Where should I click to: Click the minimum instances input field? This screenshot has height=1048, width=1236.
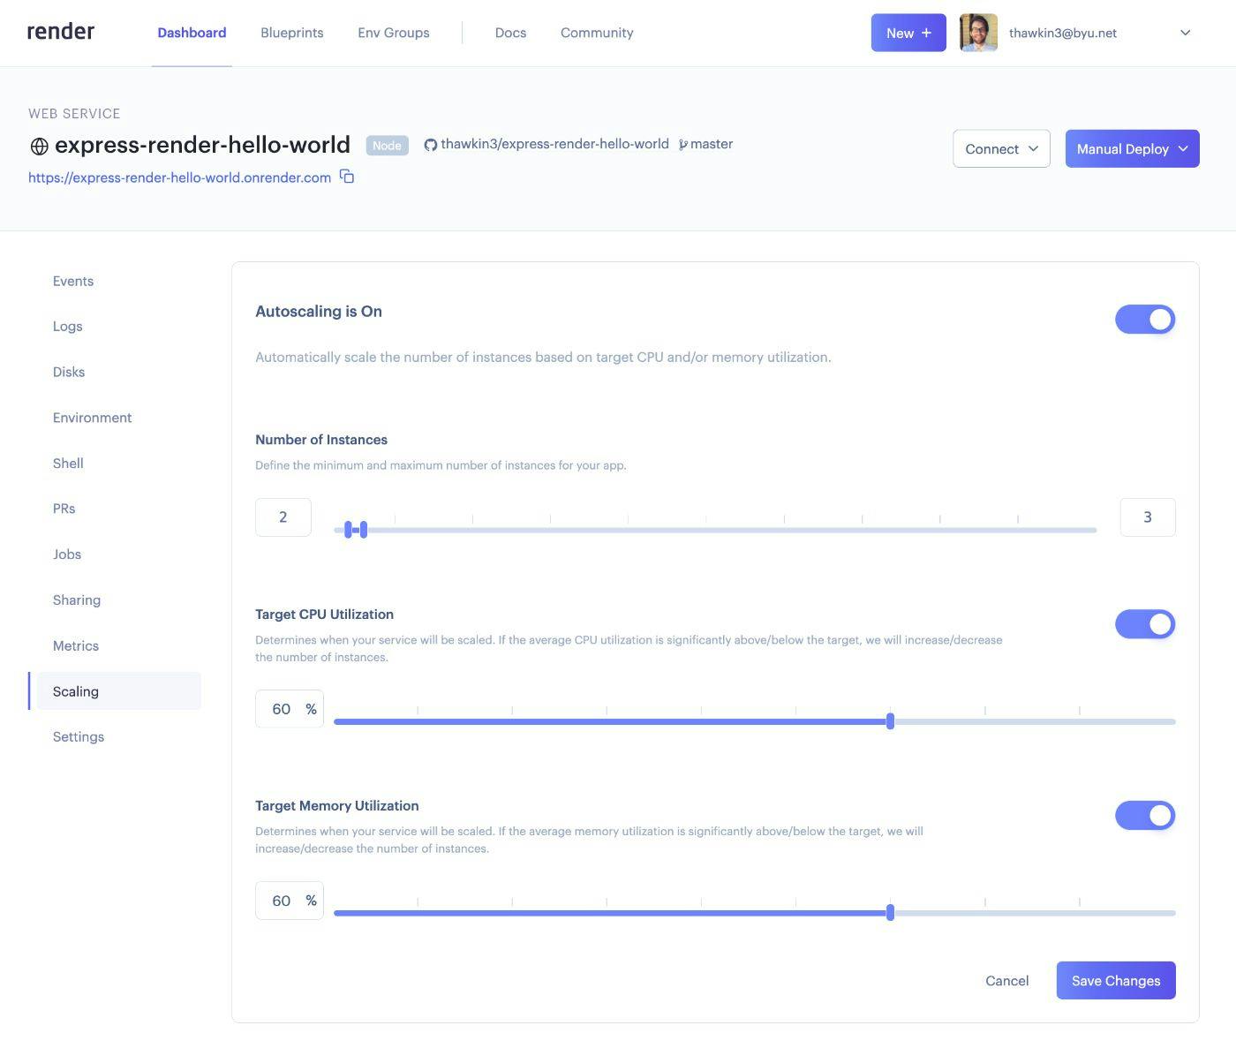coord(283,517)
